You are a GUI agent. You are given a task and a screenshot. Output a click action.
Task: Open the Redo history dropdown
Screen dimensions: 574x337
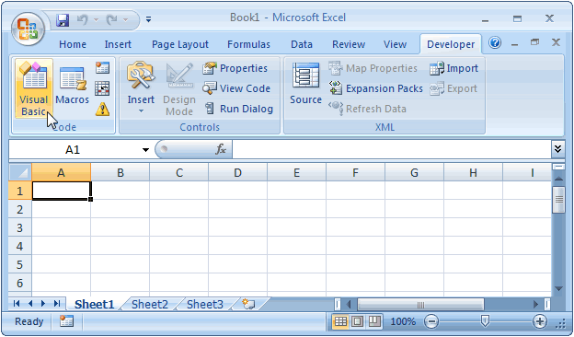(125, 19)
